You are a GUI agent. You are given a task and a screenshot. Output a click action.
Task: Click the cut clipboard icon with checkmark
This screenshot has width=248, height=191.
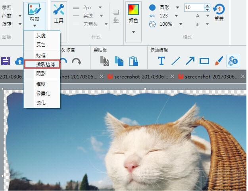tap(105, 61)
